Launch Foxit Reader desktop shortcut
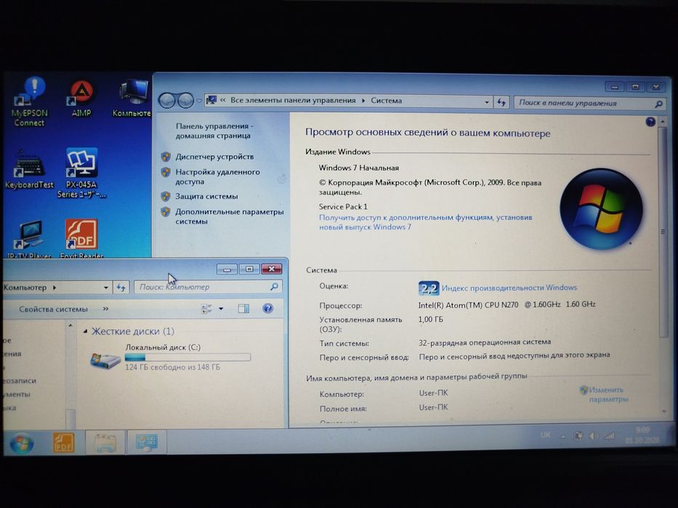 (81, 239)
